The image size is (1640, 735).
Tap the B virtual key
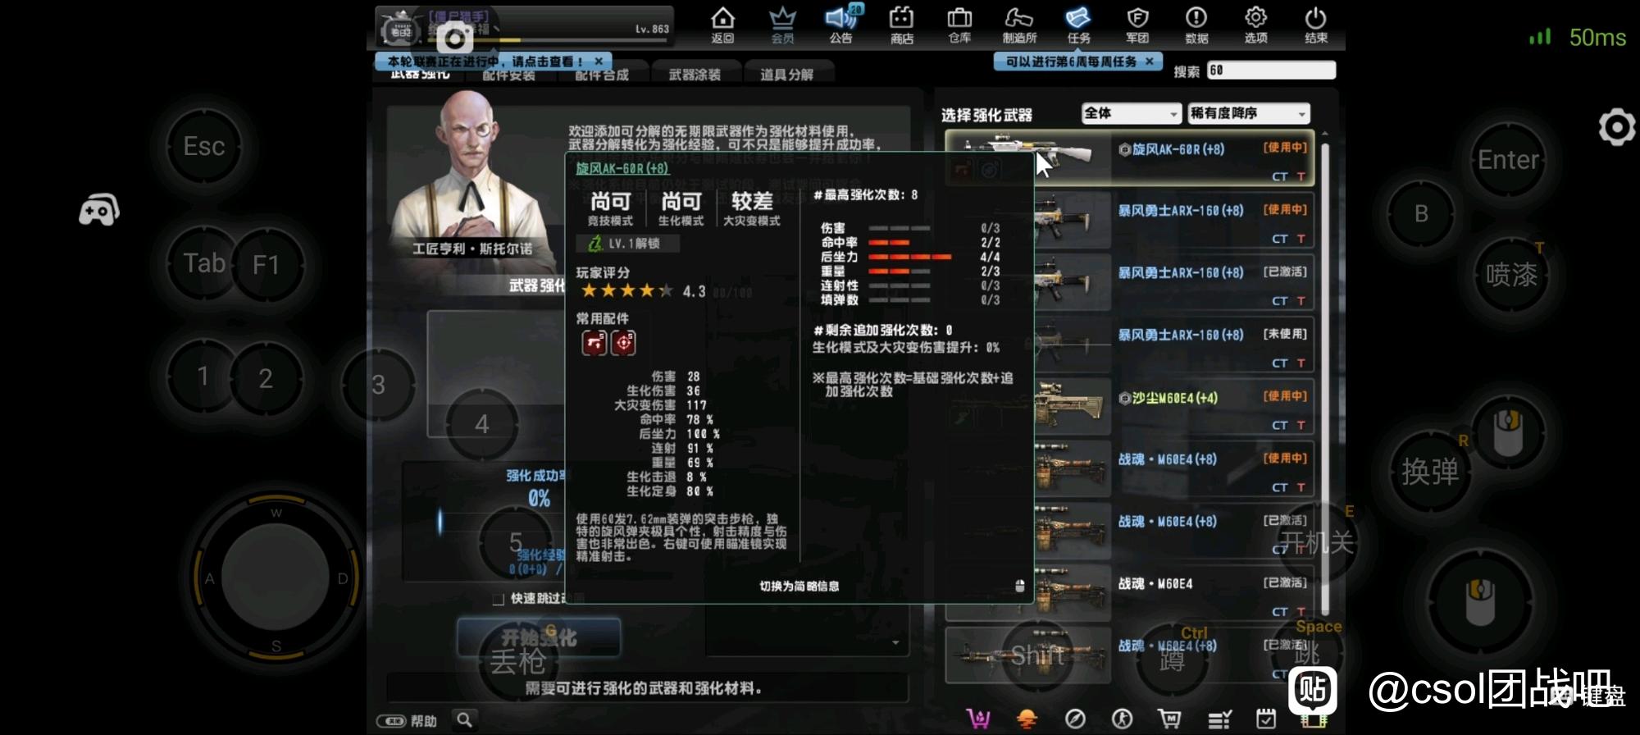tap(1421, 213)
